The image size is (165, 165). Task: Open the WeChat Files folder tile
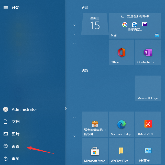[121, 151]
